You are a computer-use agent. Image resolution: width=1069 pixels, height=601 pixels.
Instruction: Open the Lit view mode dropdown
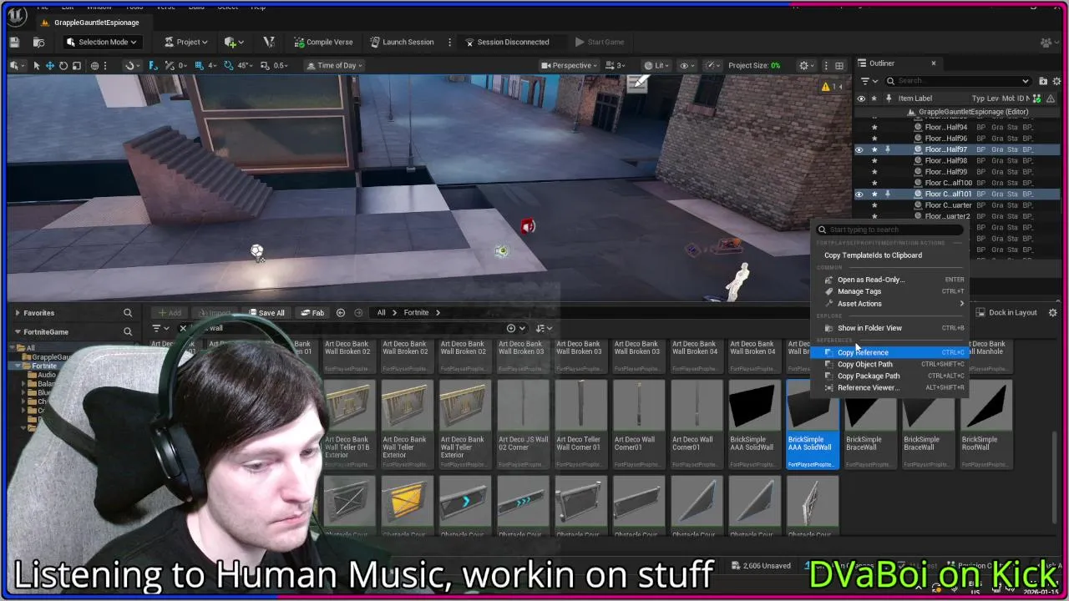658,65
